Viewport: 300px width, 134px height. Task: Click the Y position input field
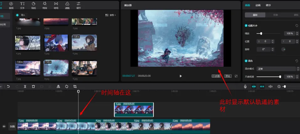click(288, 42)
